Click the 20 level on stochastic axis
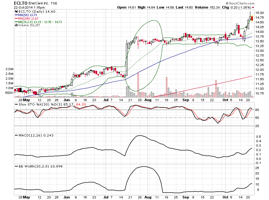Image resolution: width=269 pixels, height=200 pixels. 257,126
